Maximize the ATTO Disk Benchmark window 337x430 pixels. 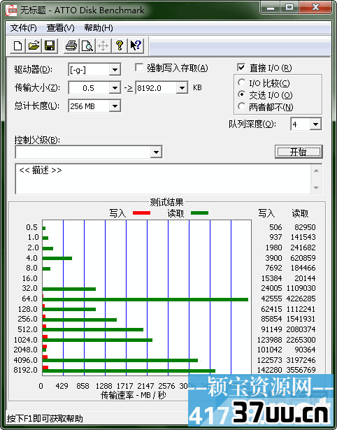click(x=289, y=8)
